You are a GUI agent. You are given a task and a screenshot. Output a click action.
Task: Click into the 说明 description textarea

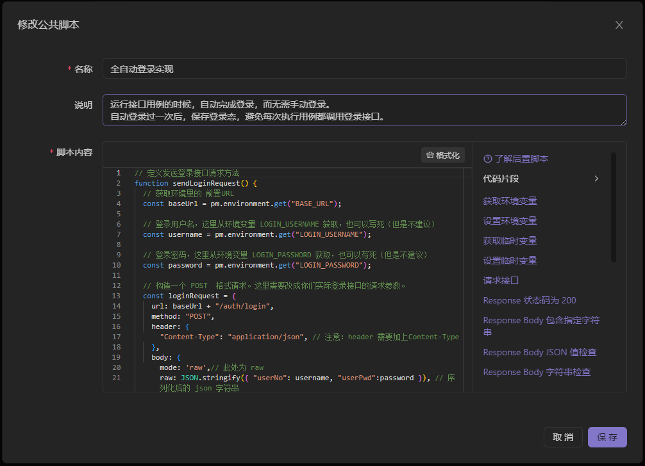click(364, 110)
